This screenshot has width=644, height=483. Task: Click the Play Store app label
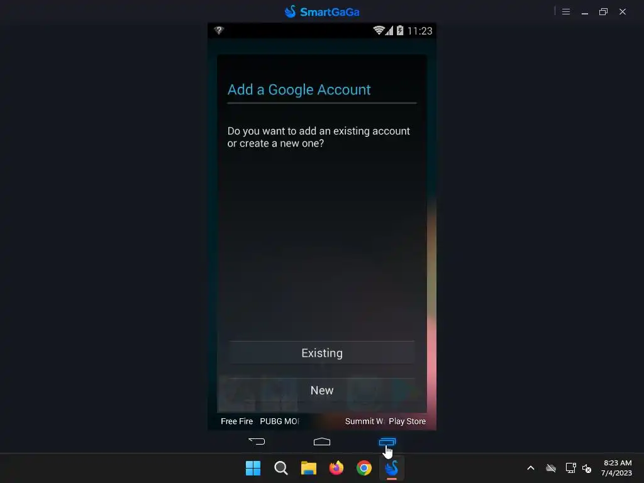point(407,421)
